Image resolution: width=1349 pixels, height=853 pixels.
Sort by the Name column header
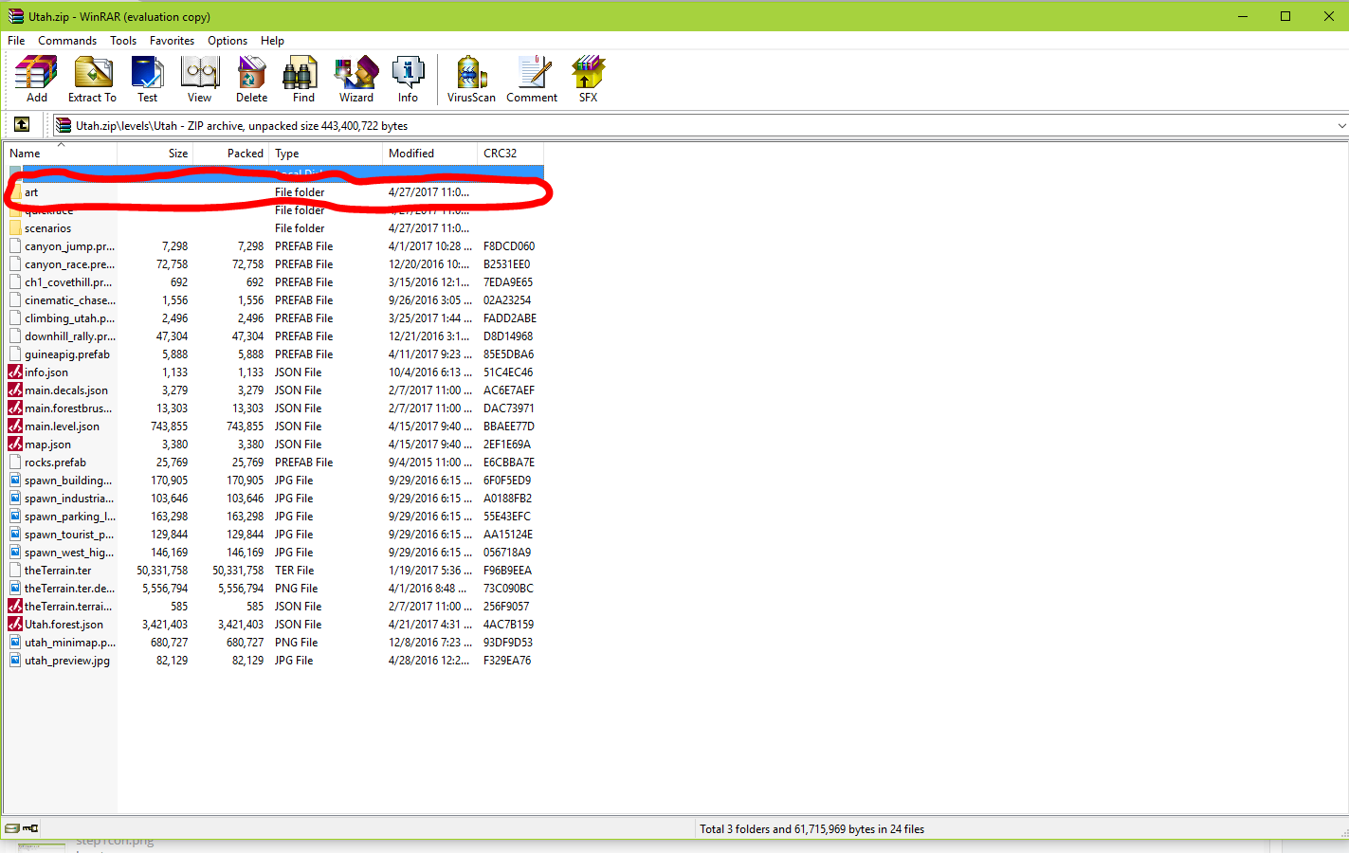coord(60,154)
